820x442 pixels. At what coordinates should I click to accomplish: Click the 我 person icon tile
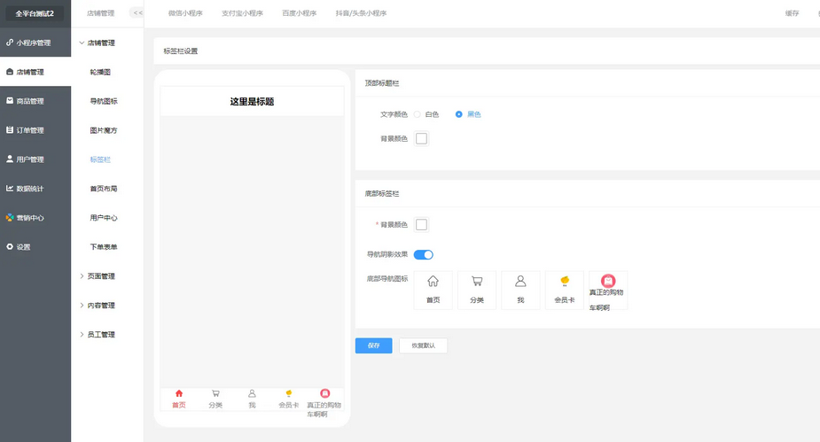(520, 290)
